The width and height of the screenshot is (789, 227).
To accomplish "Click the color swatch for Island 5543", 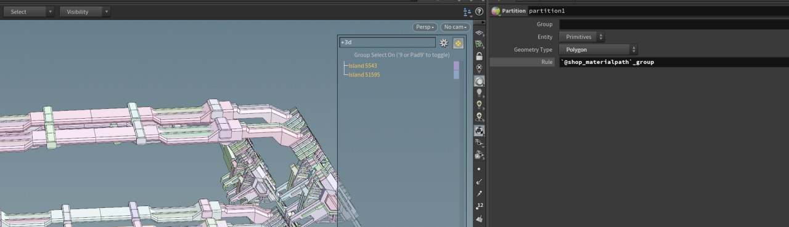I will pyautogui.click(x=456, y=65).
